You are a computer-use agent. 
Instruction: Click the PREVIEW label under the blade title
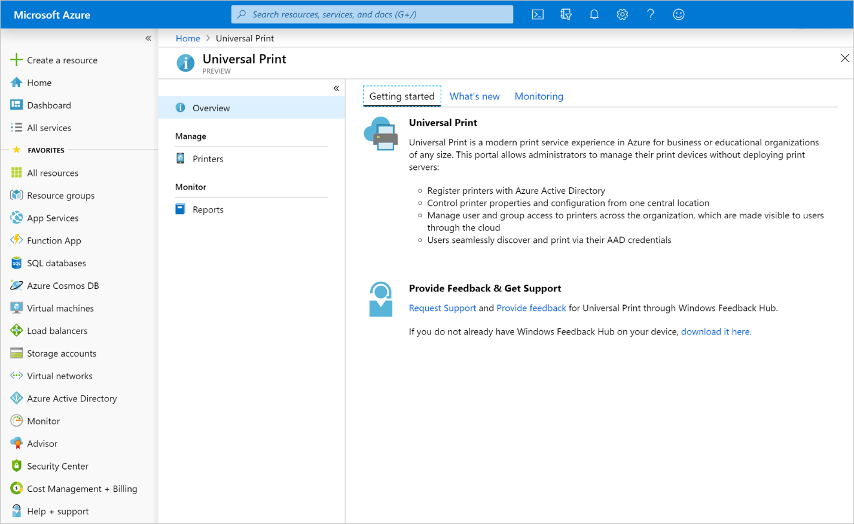pos(216,71)
